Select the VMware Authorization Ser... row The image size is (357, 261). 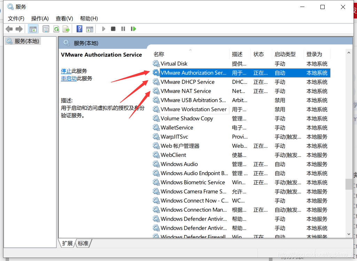click(241, 73)
